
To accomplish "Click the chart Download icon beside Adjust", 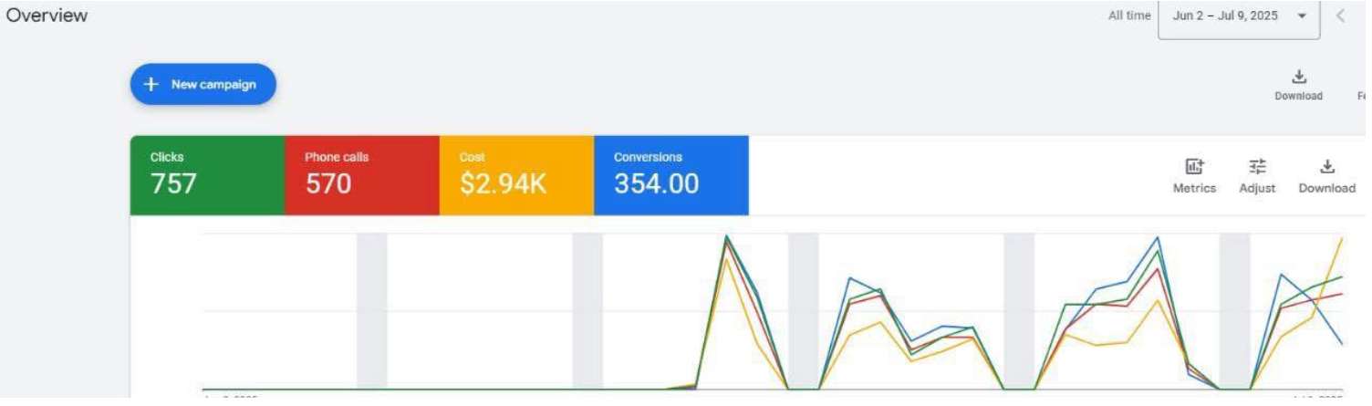I will click(x=1327, y=167).
